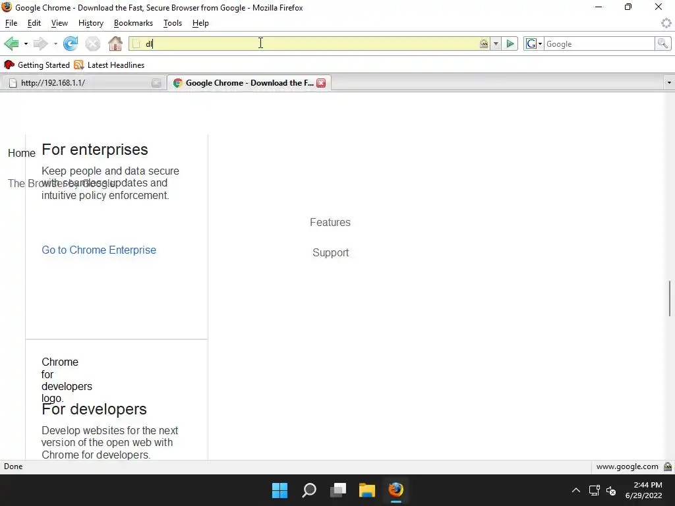Click the lock icon in address bar
The height and width of the screenshot is (506, 675).
coord(484,43)
